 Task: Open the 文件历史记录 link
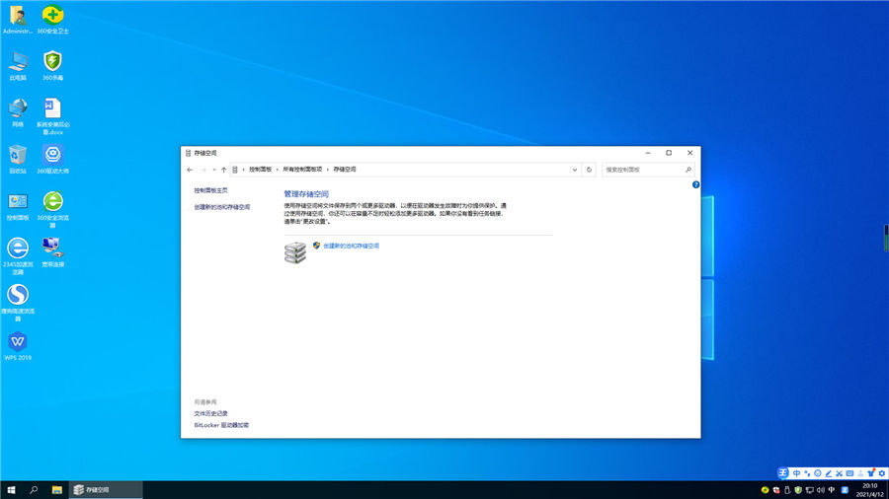click(211, 413)
